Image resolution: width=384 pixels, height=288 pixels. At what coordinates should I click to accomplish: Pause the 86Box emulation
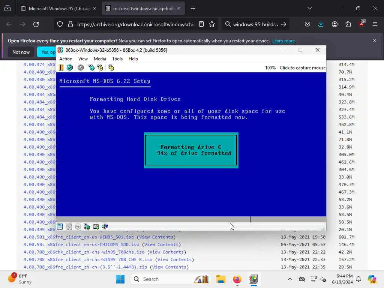[61, 67]
